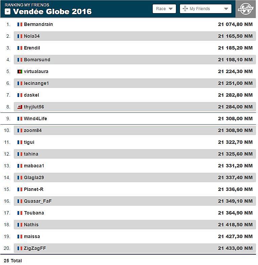258x265 pixels.
Task: Open player Erendil's entry
Action: click(32, 48)
